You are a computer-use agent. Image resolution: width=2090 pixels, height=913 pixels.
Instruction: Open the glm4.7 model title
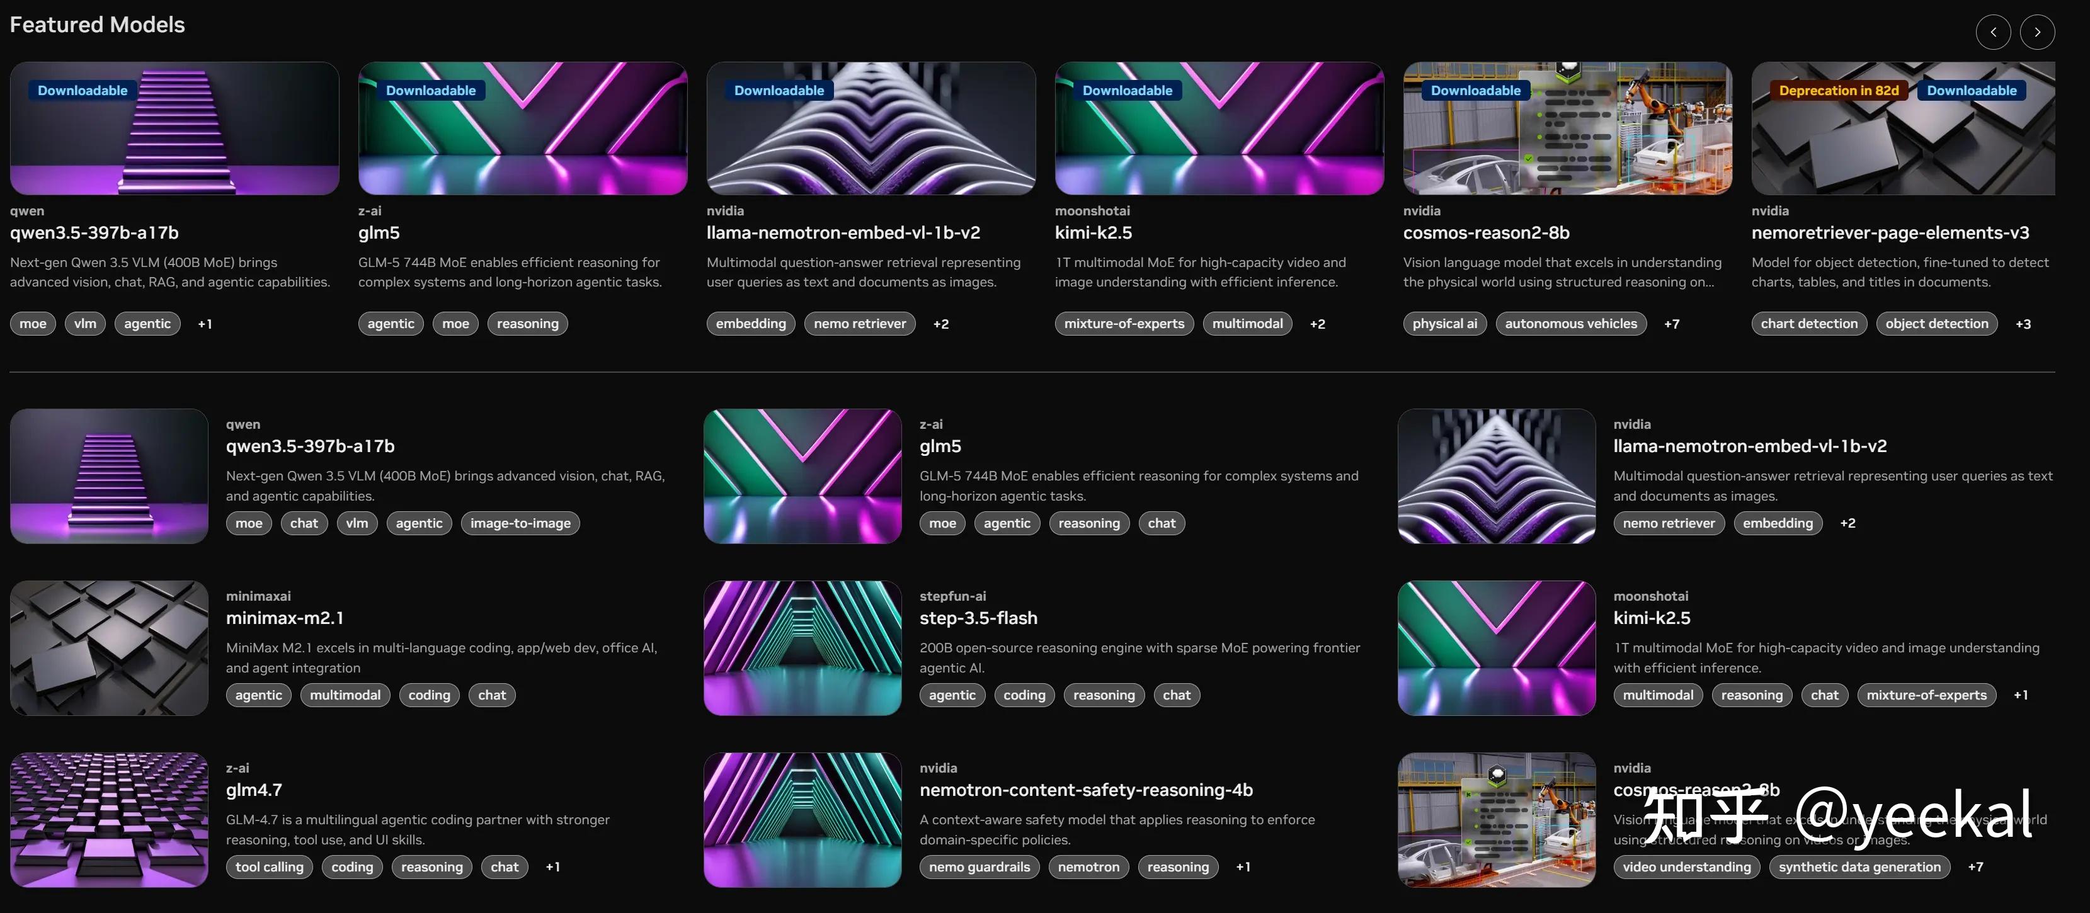pos(254,790)
